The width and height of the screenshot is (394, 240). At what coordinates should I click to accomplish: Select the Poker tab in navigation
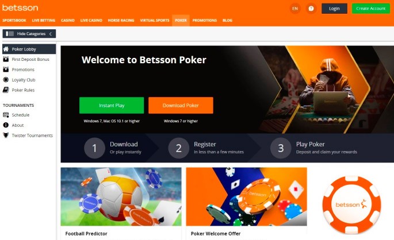181,20
